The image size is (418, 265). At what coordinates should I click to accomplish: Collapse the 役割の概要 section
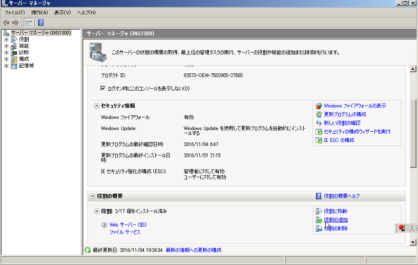click(x=93, y=196)
